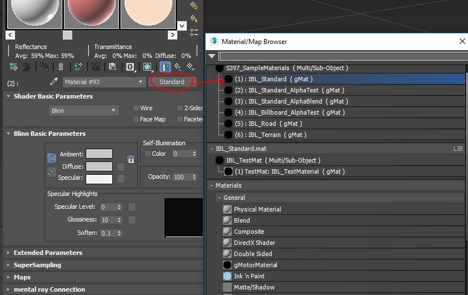Expand the SuperSampling rollout
The height and width of the screenshot is (295, 468).
(8, 265)
